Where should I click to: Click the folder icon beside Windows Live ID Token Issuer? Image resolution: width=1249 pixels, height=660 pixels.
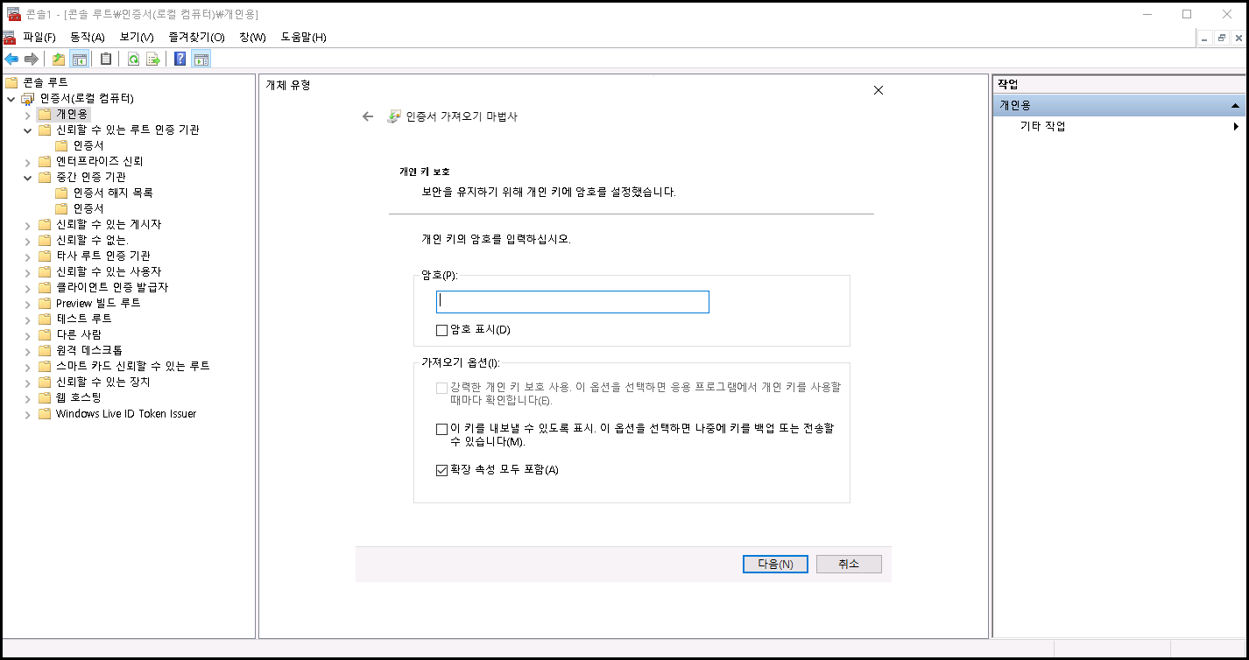(x=45, y=413)
